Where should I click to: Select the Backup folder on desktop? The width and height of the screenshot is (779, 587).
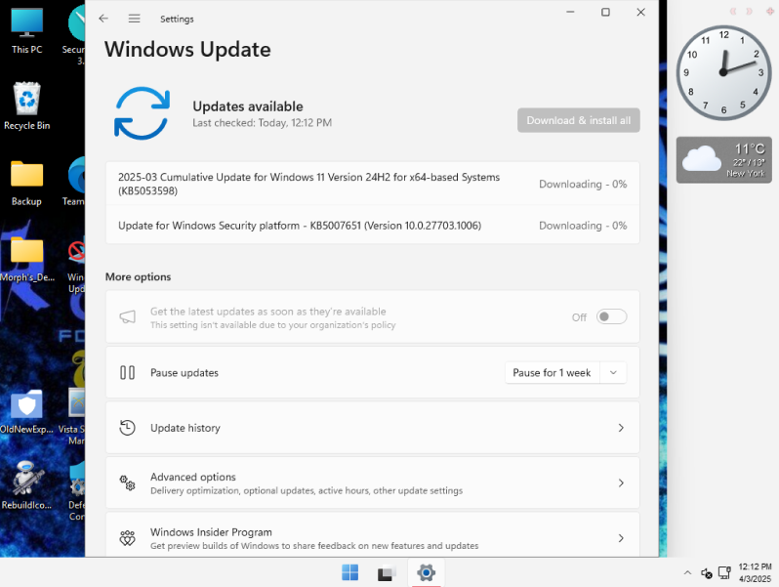point(26,183)
